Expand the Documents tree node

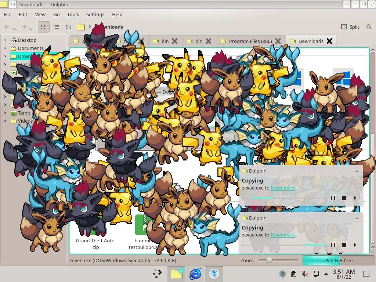coord(5,48)
